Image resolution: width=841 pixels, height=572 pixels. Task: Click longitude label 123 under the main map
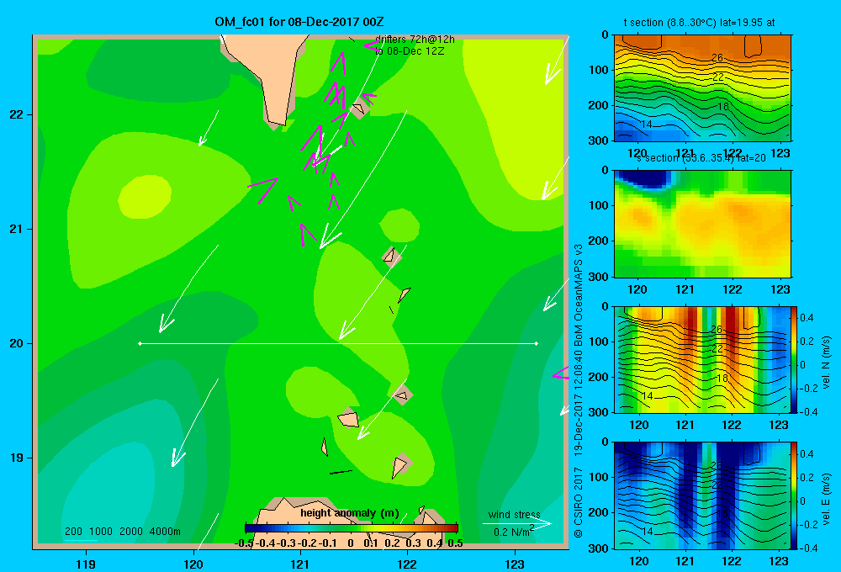point(515,564)
